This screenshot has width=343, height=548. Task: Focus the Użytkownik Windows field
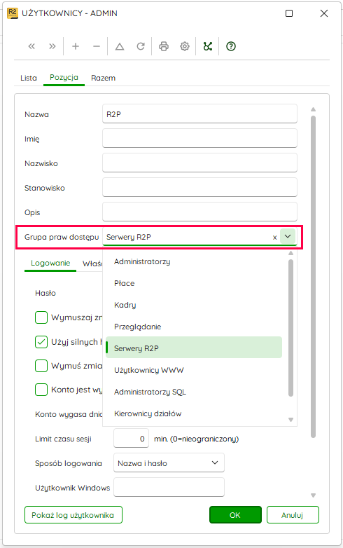(169, 487)
